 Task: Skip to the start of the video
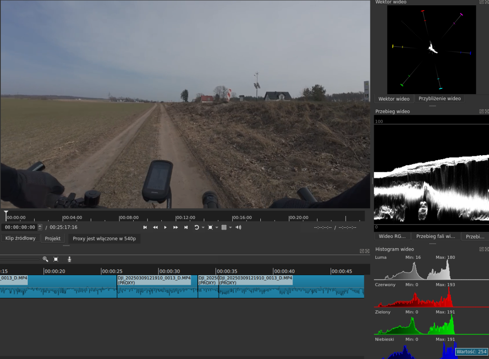(x=145, y=227)
